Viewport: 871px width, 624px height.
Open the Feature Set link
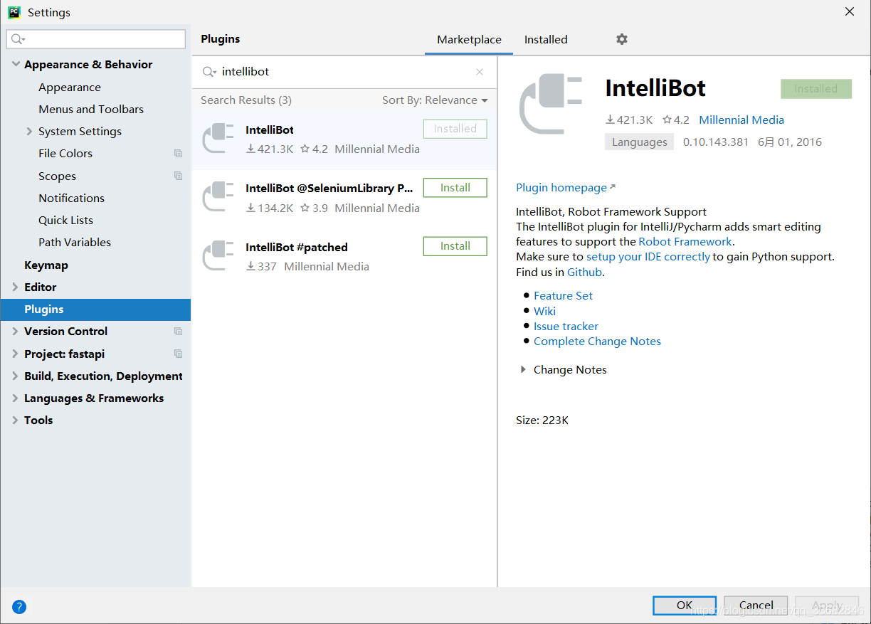coord(563,296)
